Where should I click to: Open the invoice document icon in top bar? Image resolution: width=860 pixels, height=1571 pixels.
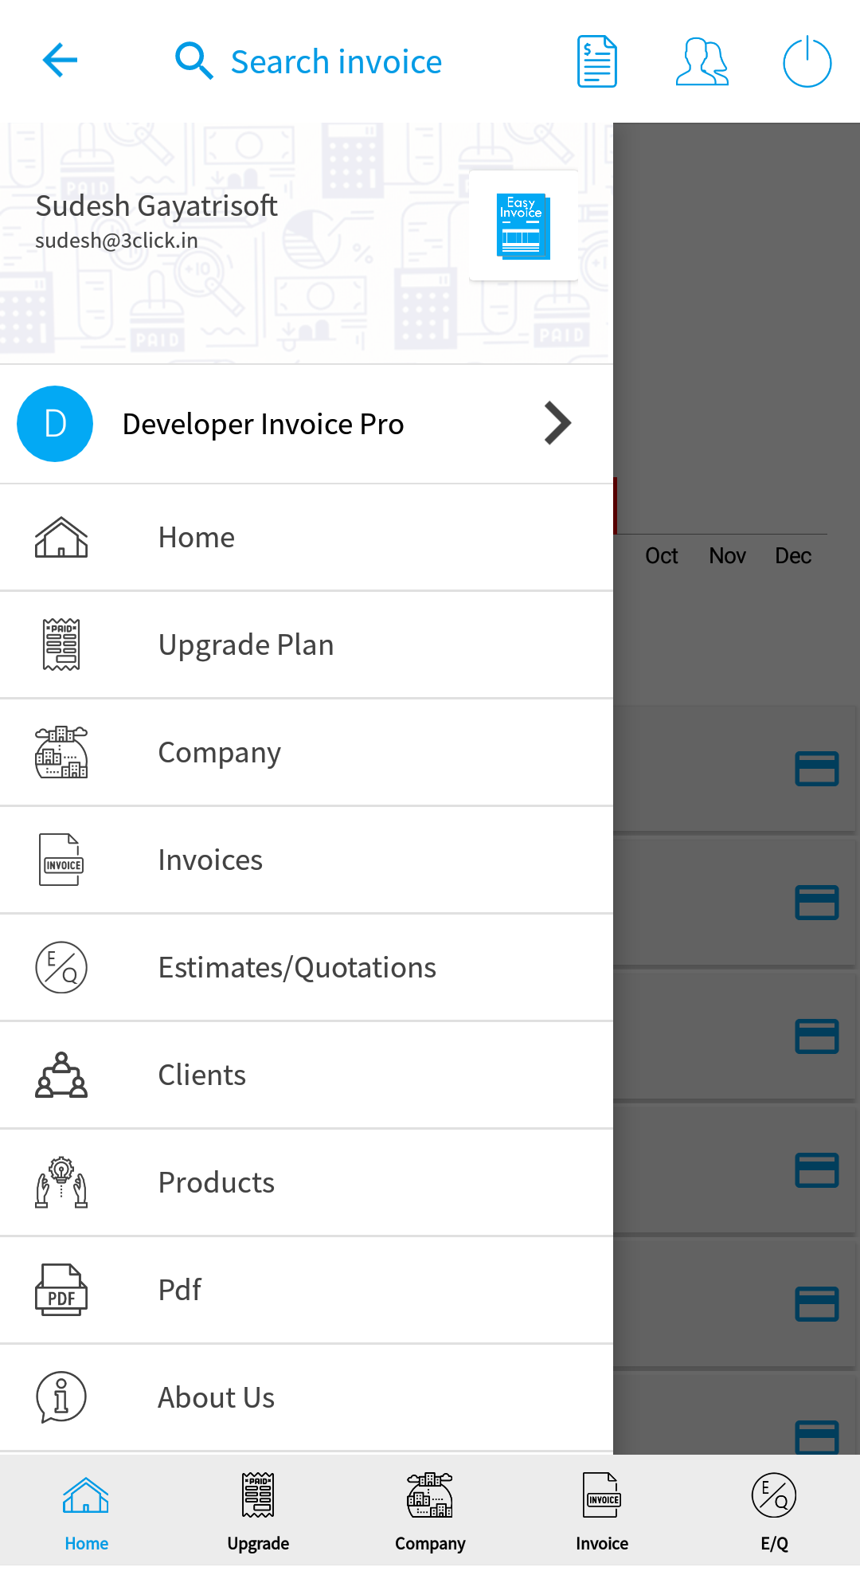(x=597, y=61)
